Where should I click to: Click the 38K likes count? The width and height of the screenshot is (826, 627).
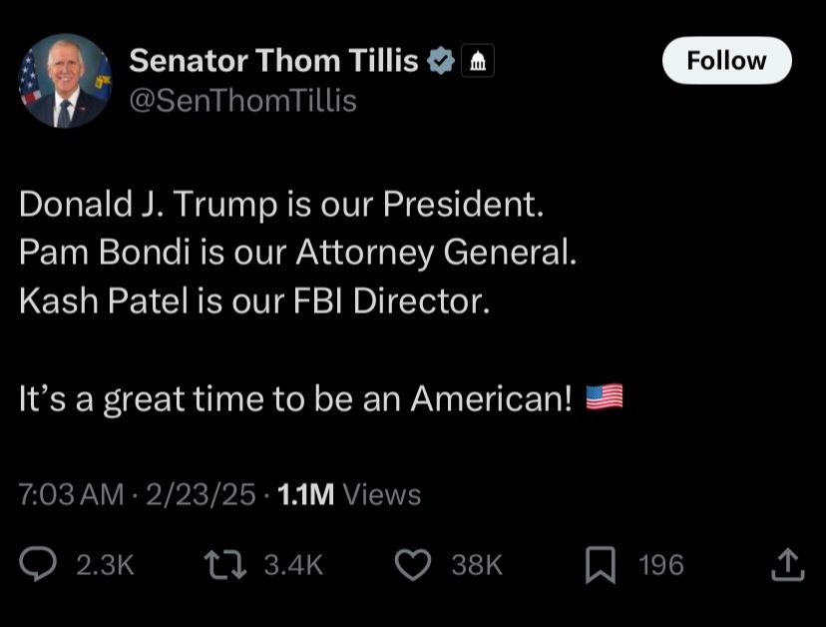coord(477,565)
